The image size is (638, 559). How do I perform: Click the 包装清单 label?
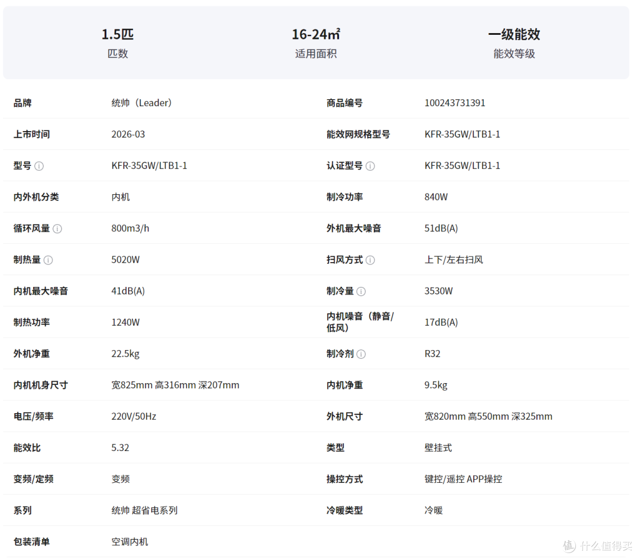(31, 541)
